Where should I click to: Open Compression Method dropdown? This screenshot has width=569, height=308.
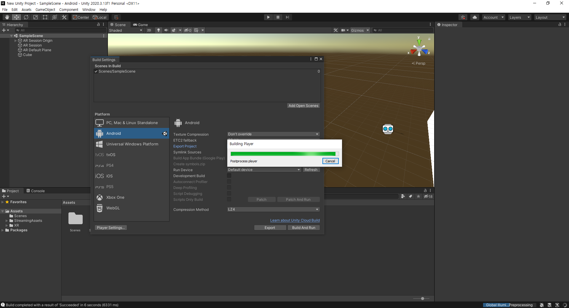(x=273, y=209)
